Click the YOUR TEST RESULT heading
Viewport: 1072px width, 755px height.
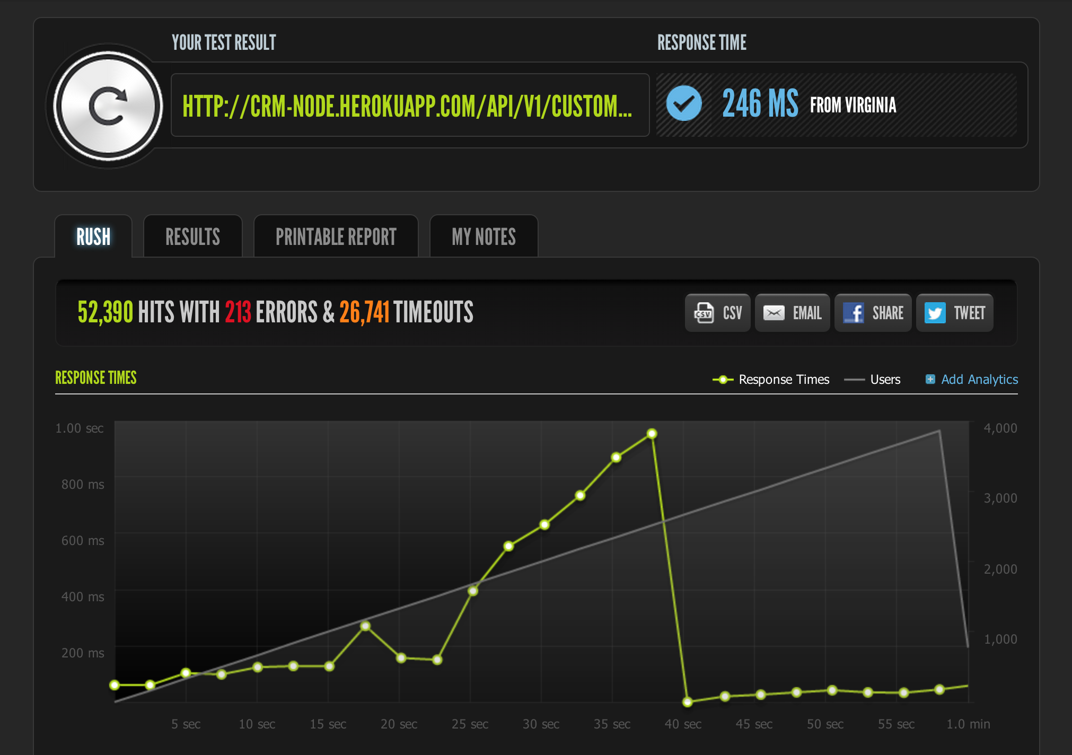tap(224, 42)
